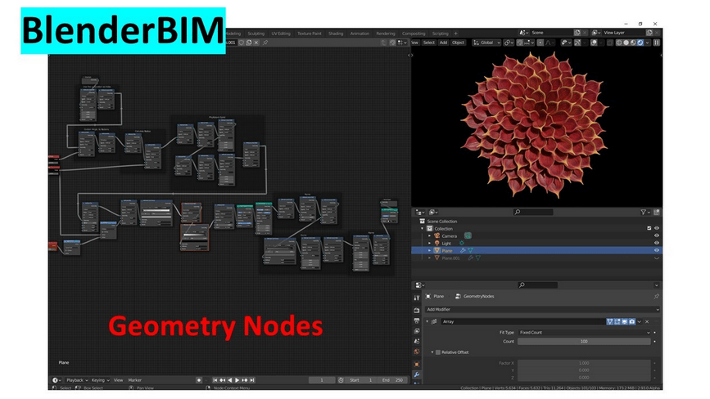Expand the Light item in outliner
The width and height of the screenshot is (710, 399).
tap(429, 243)
